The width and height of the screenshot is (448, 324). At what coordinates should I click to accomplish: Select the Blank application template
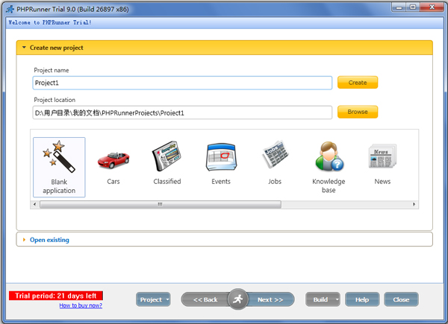[x=59, y=167]
